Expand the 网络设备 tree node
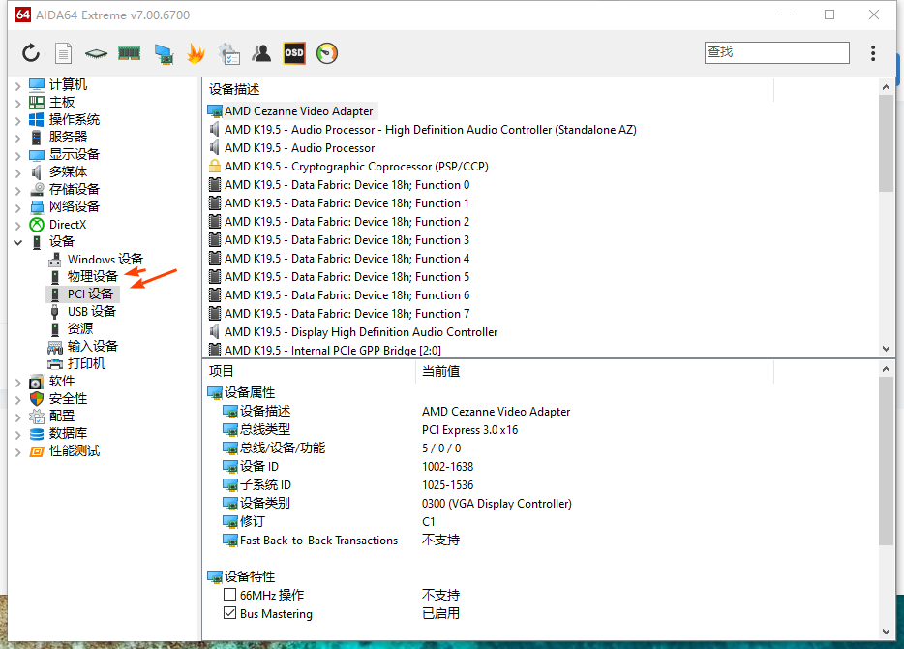 click(x=17, y=207)
